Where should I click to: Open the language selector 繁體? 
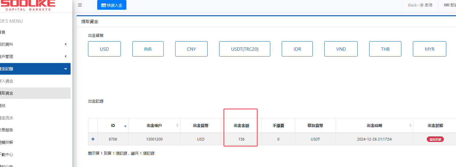(x=450, y=5)
